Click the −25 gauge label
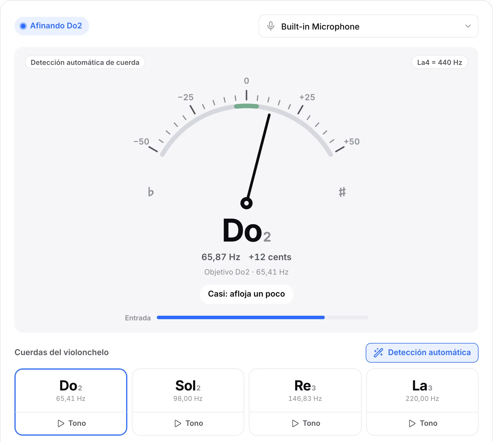The height and width of the screenshot is (442, 493). (186, 97)
